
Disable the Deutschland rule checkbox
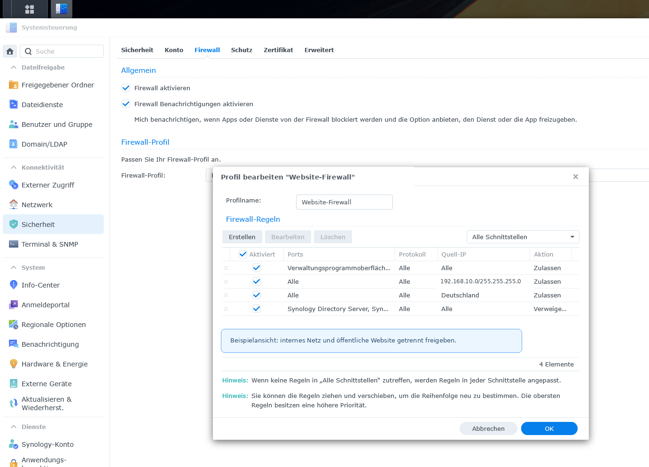click(257, 295)
